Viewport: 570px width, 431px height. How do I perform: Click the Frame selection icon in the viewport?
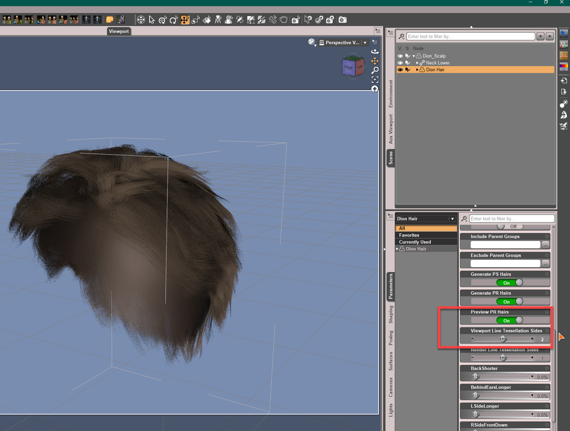[x=375, y=80]
